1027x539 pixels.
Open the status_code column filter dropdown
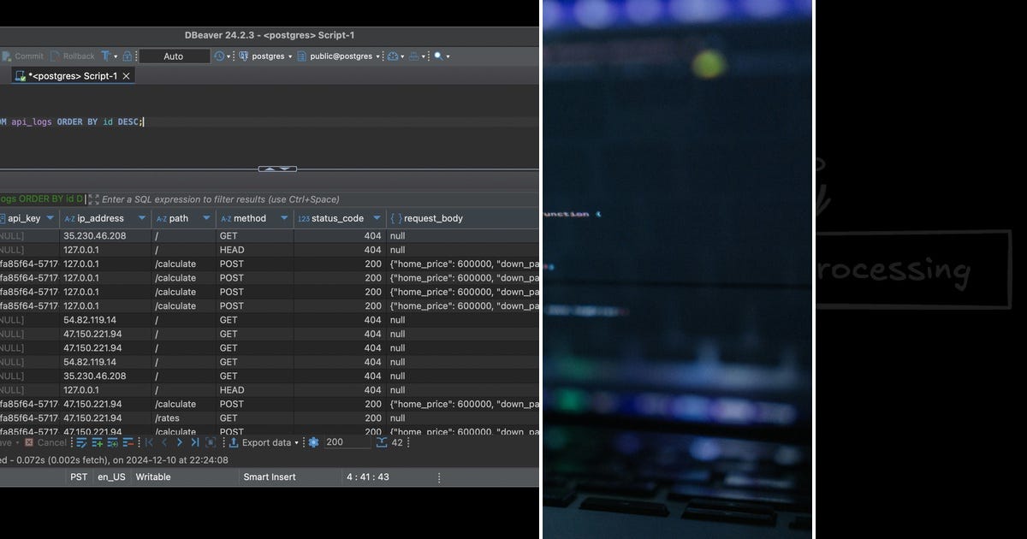[377, 218]
